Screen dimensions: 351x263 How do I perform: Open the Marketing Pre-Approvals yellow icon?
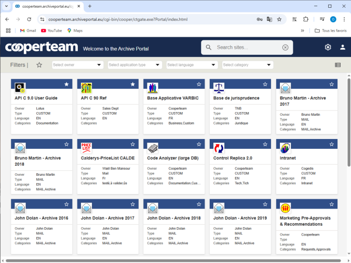click(x=285, y=208)
